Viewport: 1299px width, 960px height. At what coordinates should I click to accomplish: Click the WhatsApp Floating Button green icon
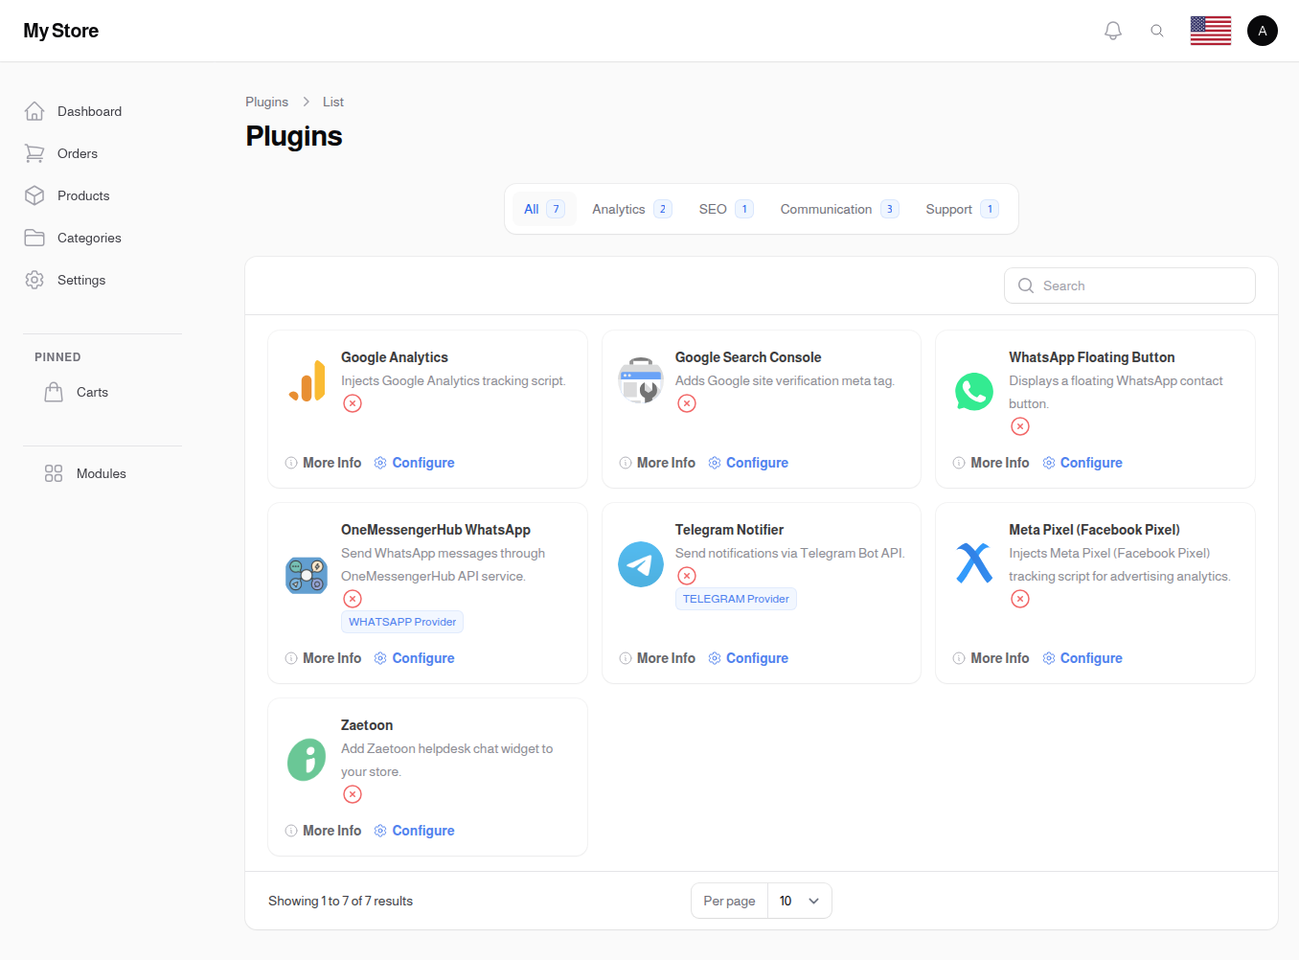pos(974,392)
